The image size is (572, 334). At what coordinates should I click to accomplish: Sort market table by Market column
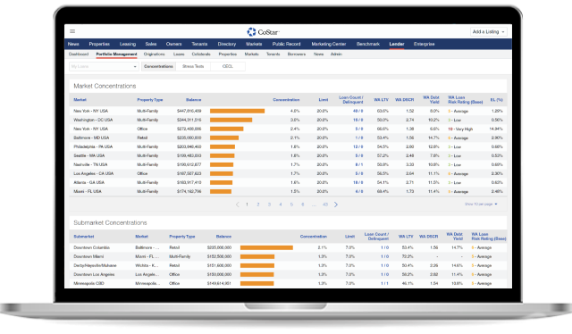click(x=80, y=99)
